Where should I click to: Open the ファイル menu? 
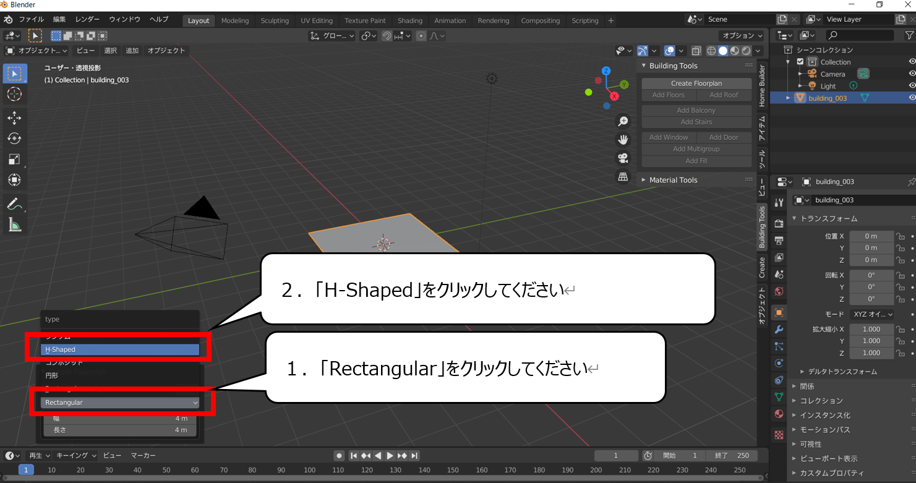click(31, 20)
